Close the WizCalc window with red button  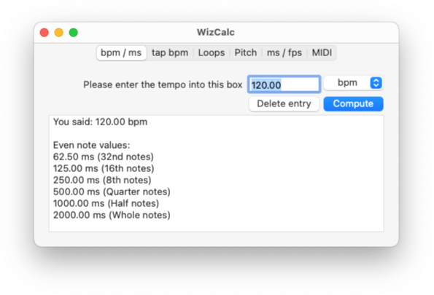coord(44,33)
